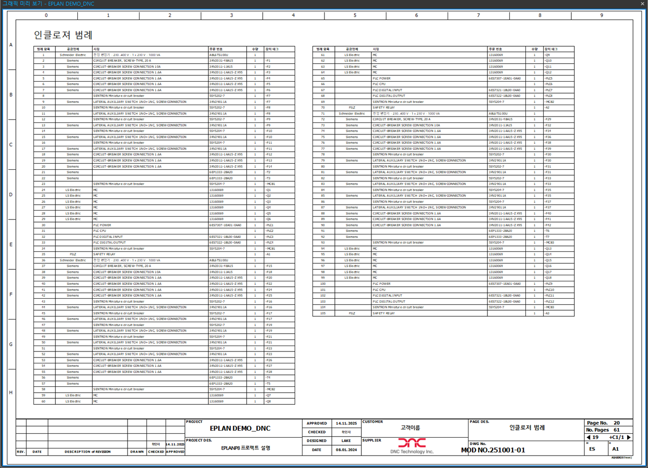Screen dimensions: 648x468
Task: Select device tag "-Q12" in row 64
Action: point(548,73)
